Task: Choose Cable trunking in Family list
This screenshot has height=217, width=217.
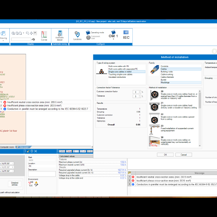Action: click(167, 74)
